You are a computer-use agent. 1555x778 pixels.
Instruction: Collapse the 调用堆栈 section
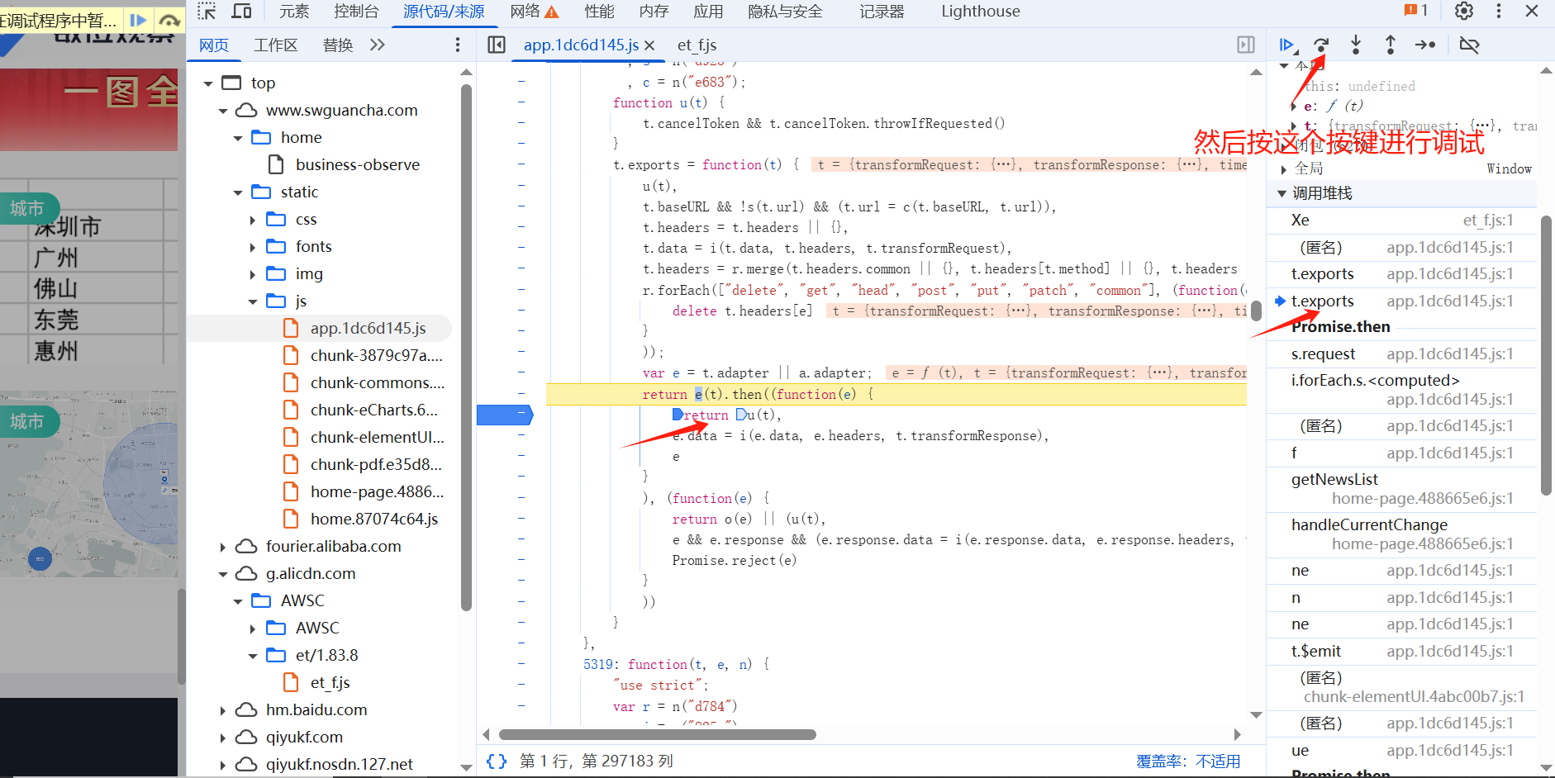(x=1282, y=193)
